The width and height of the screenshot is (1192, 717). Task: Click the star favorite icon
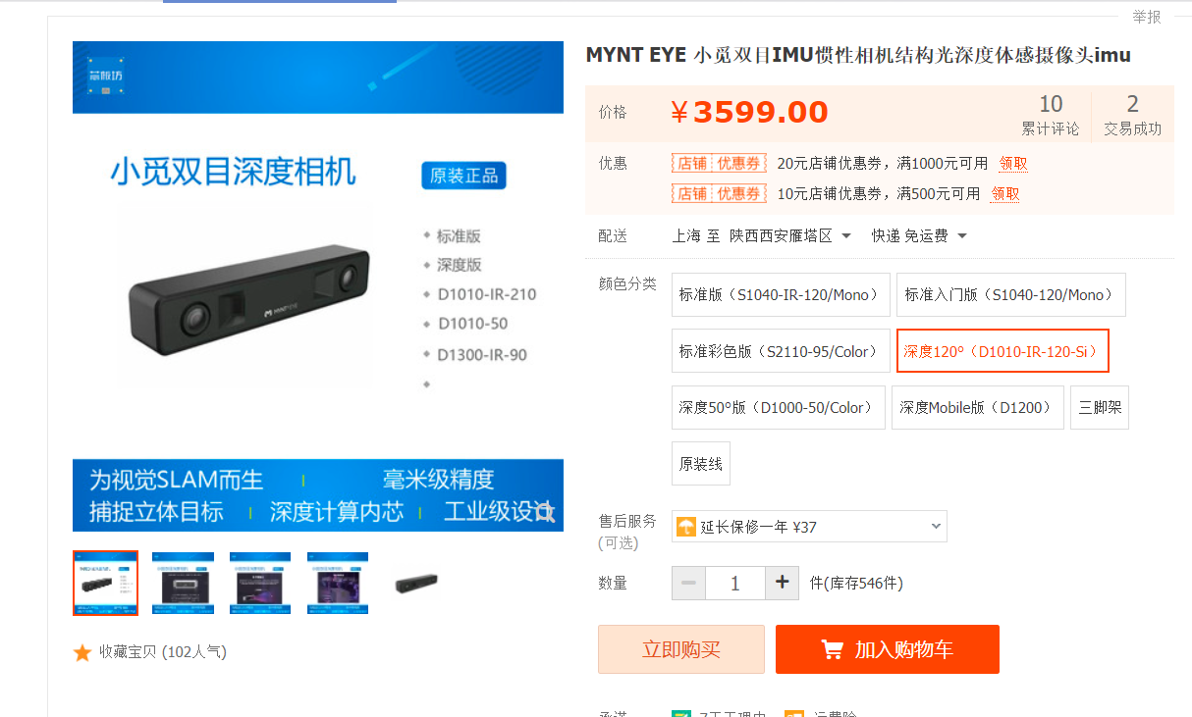pyautogui.click(x=82, y=652)
